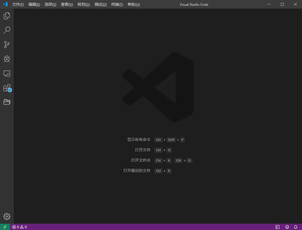Open the 终端(T) menu

(117, 4)
